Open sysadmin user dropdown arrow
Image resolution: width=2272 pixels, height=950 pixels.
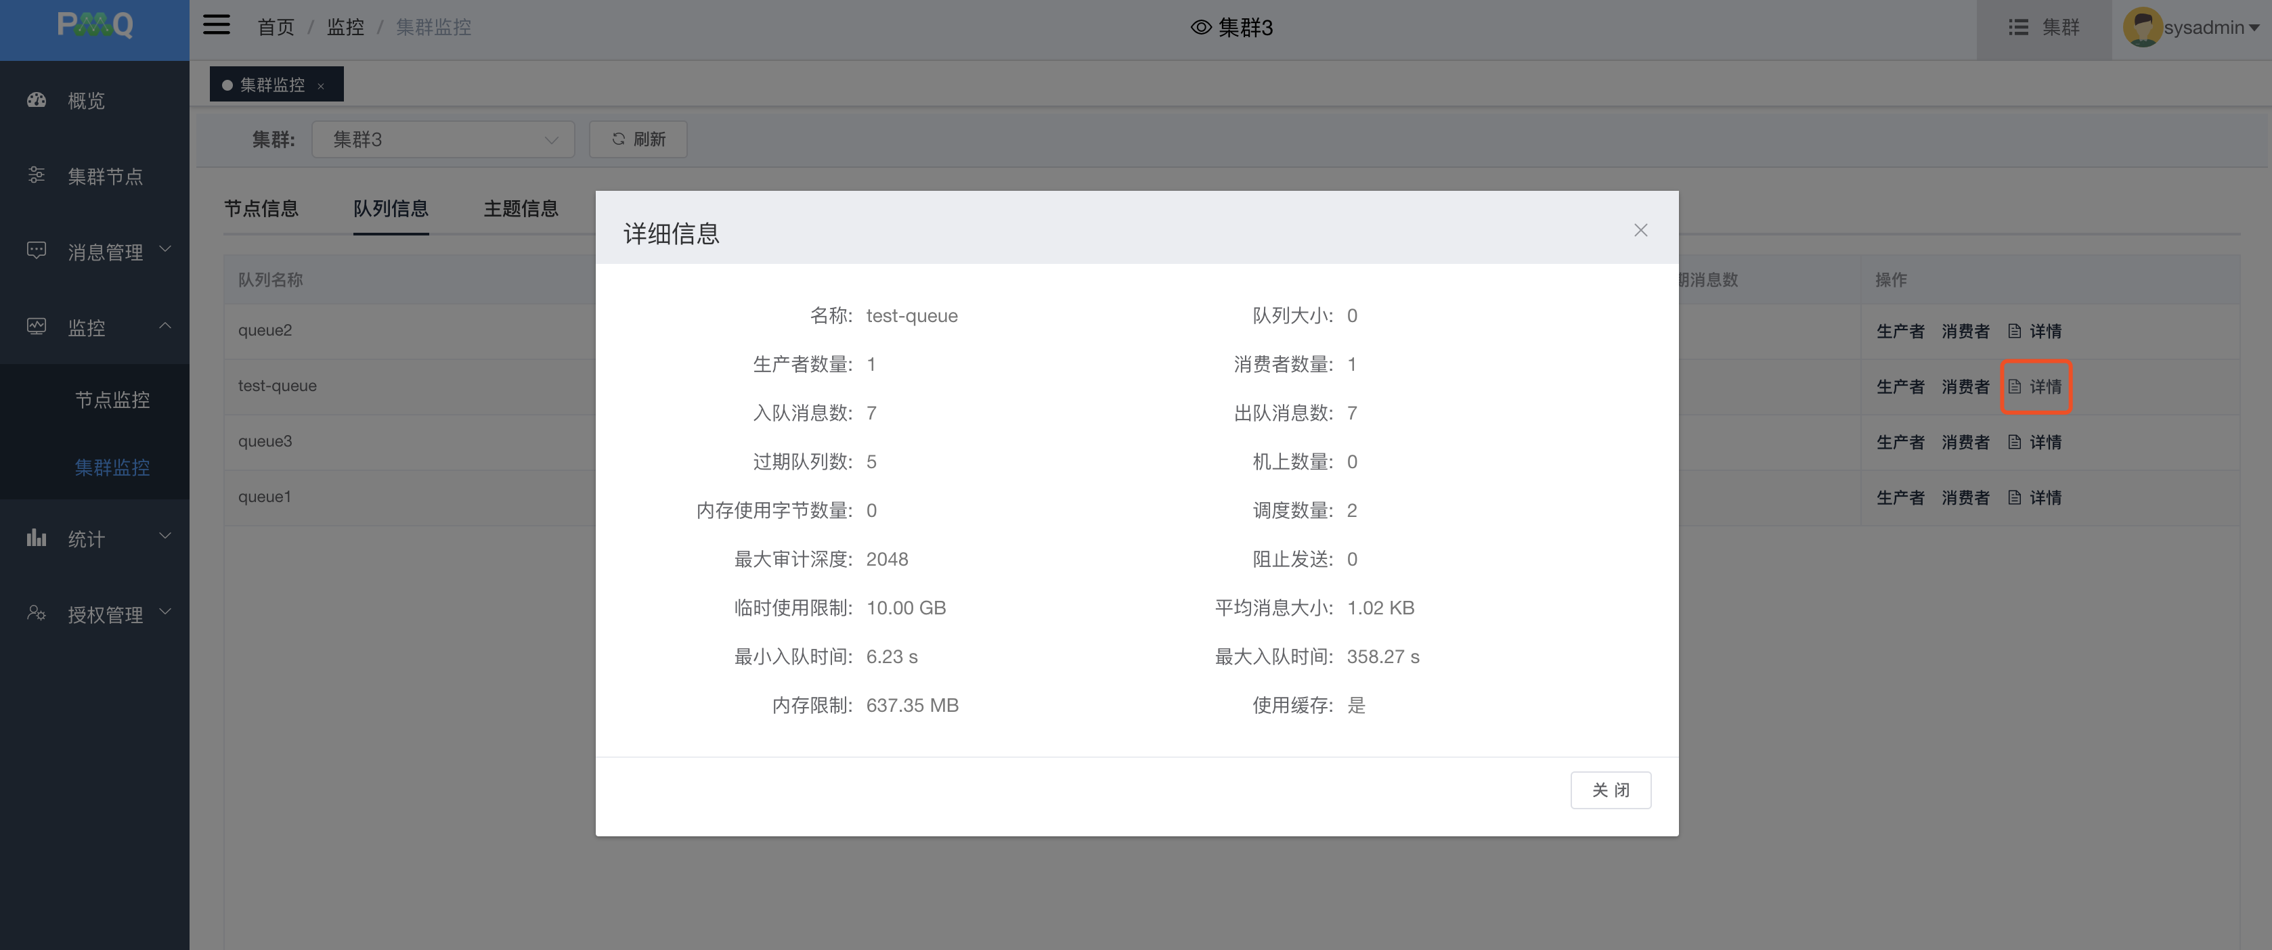click(x=2254, y=28)
